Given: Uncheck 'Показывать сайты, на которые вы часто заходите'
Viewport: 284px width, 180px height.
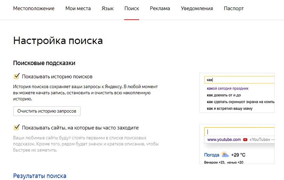Looking at the screenshot, I should click(x=16, y=127).
